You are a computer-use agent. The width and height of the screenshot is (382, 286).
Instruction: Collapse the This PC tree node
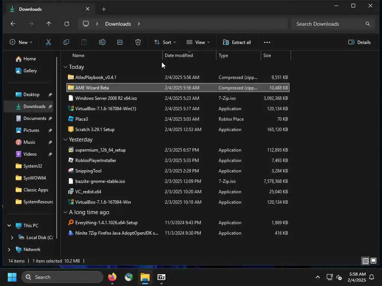point(9,226)
